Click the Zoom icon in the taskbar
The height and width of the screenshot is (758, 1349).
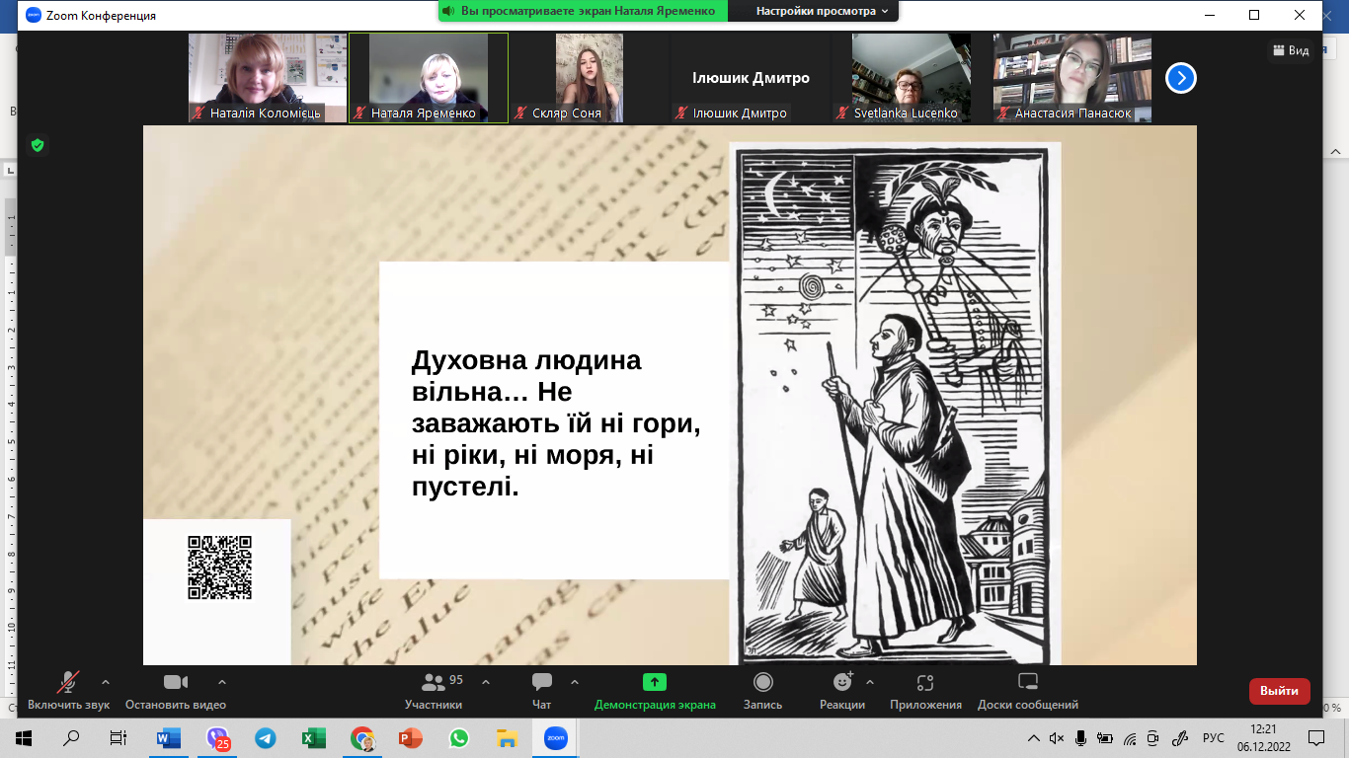tap(555, 738)
